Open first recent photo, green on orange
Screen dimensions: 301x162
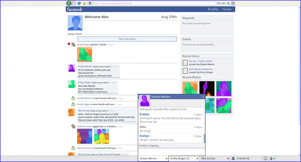190,88
